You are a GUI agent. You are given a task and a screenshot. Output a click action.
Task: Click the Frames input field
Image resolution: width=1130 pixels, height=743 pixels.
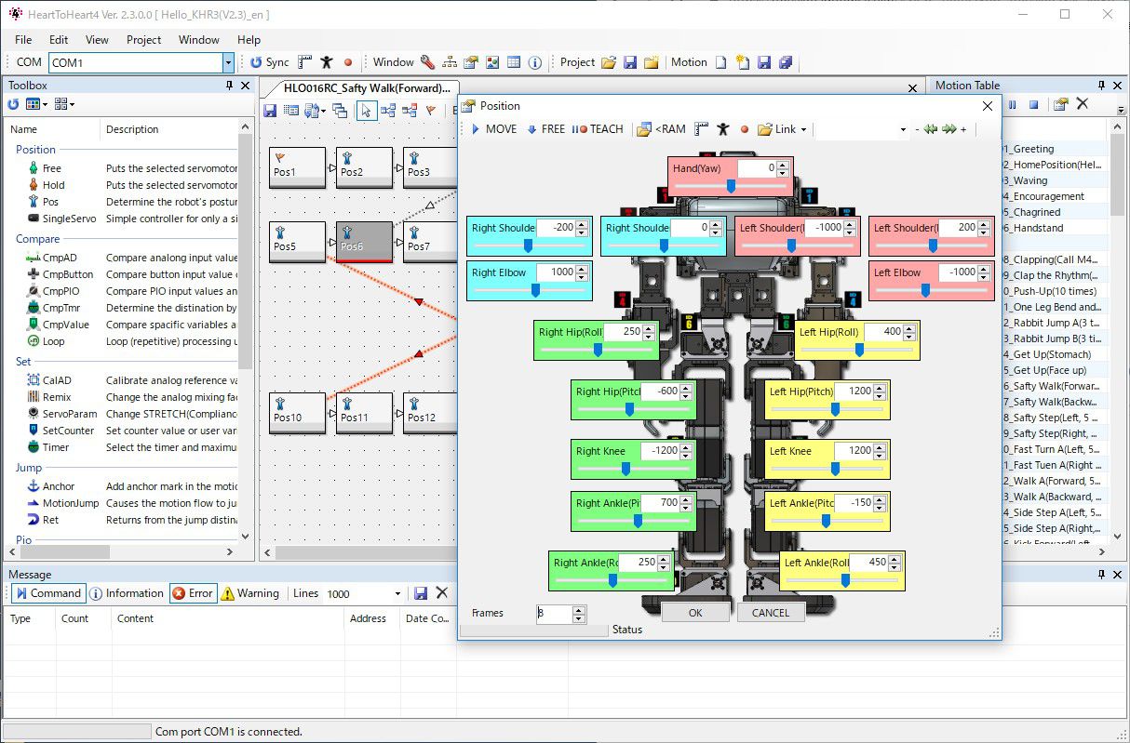[555, 614]
